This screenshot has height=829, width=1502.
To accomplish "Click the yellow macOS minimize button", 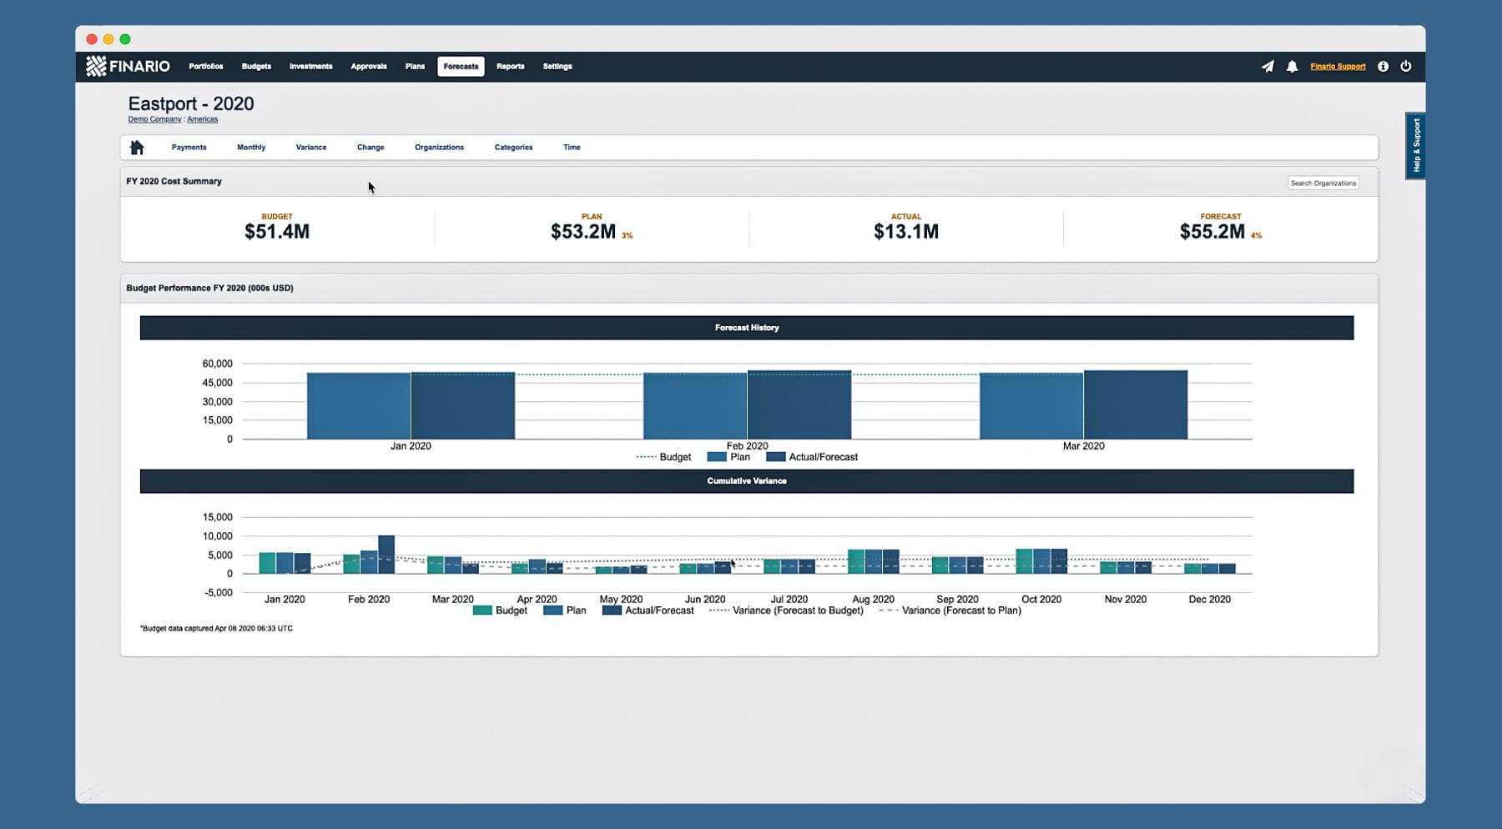I will pyautogui.click(x=108, y=39).
